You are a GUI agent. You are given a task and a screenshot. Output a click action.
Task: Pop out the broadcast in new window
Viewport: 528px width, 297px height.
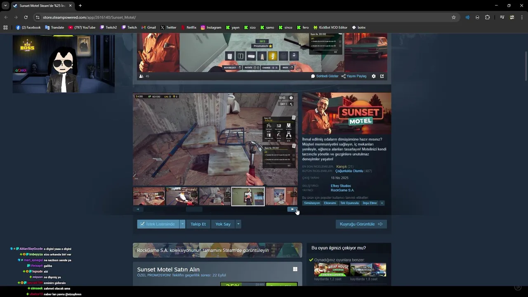(x=382, y=76)
